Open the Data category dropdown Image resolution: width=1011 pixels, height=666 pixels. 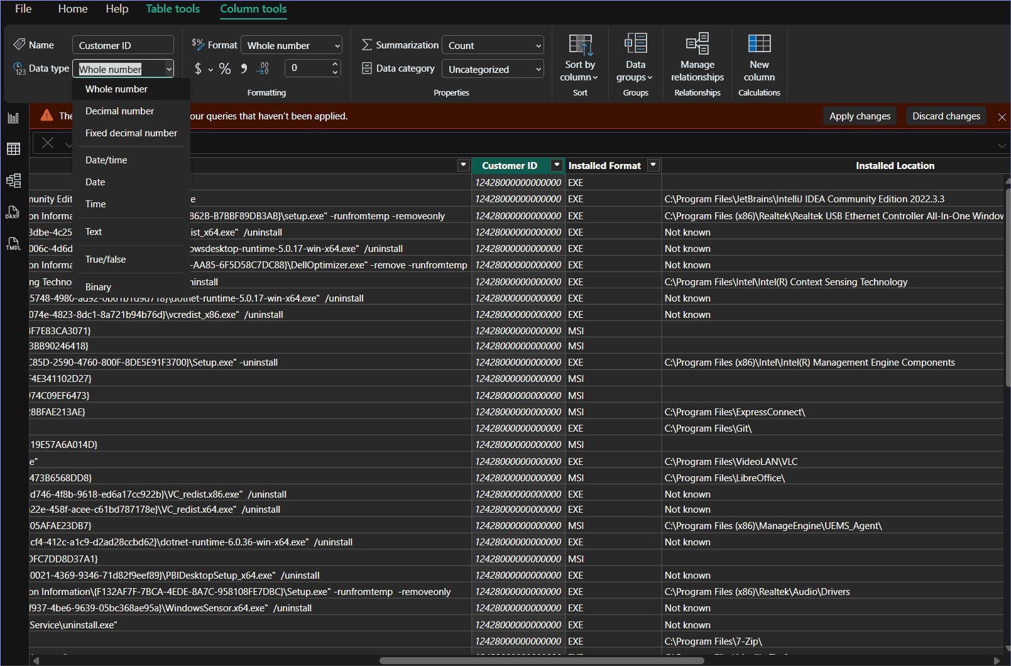pyautogui.click(x=493, y=69)
